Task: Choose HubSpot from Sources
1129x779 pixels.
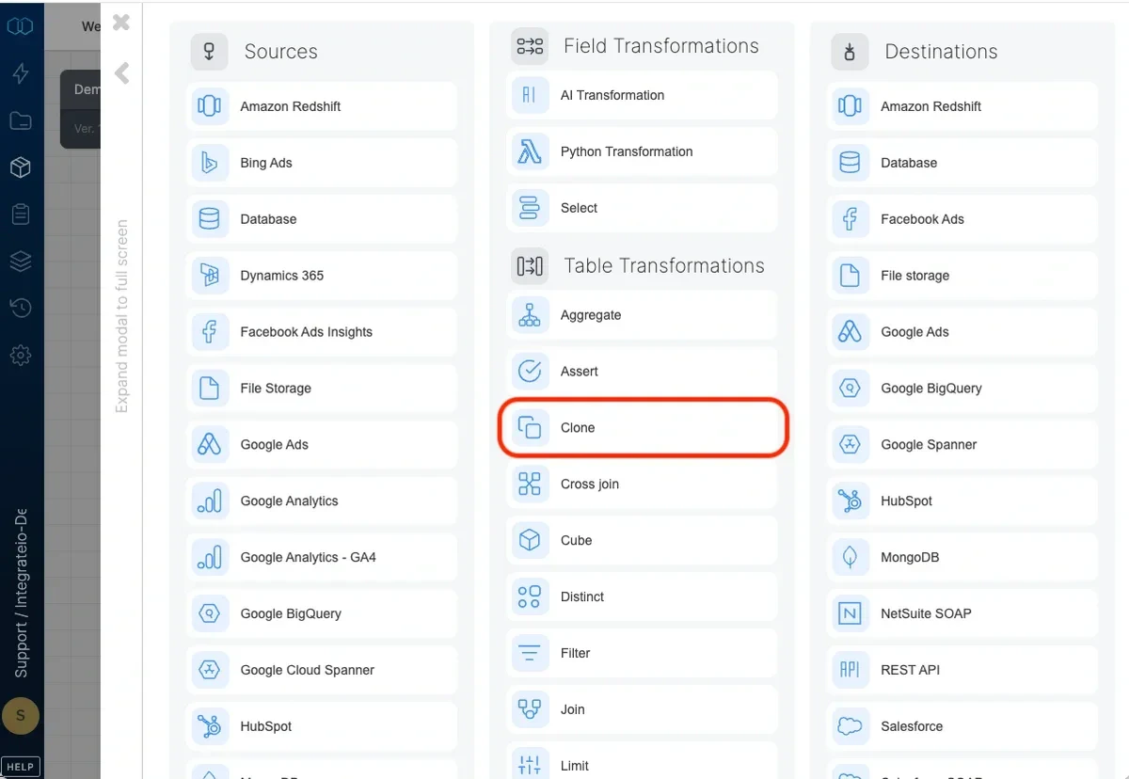Action: (322, 726)
